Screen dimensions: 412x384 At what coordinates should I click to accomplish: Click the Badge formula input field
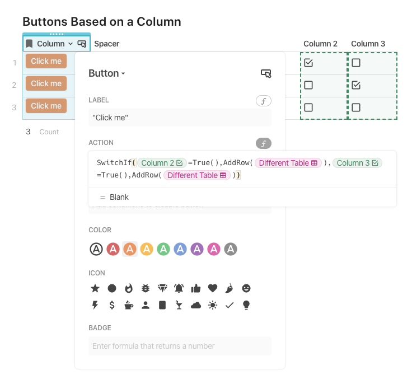(x=180, y=346)
